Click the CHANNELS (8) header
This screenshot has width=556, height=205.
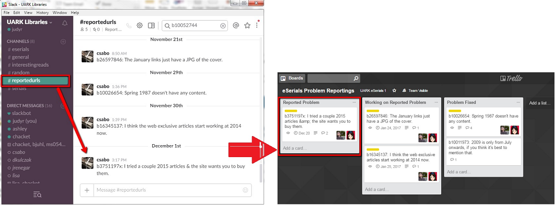21,41
